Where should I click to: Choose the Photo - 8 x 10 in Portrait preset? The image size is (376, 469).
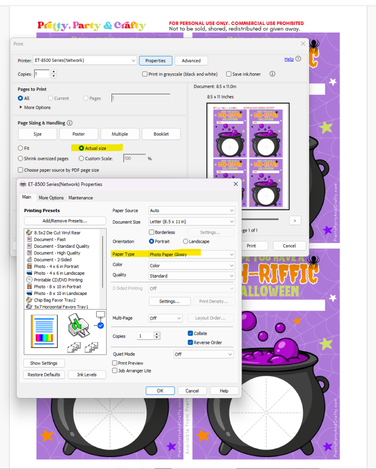(57, 287)
